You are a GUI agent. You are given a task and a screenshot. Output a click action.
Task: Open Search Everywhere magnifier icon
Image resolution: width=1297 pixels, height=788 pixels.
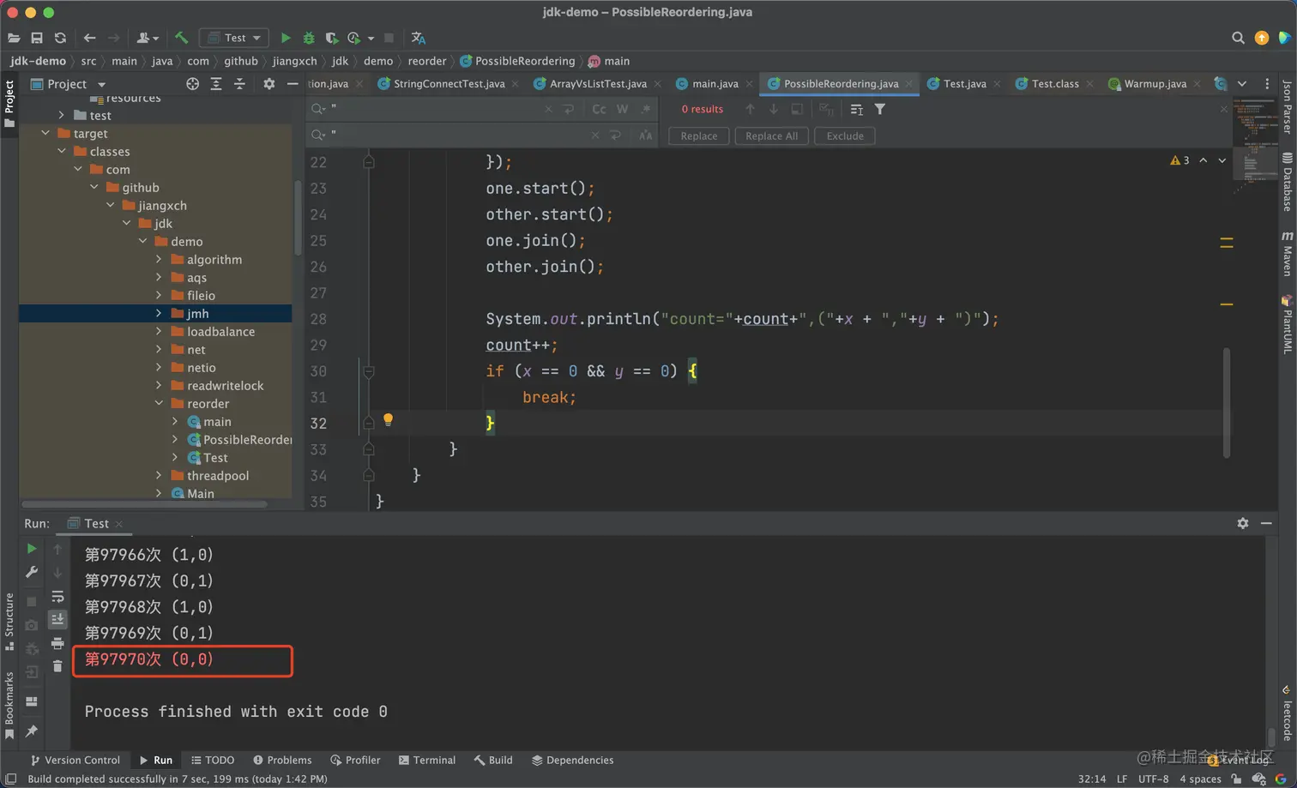[1238, 38]
